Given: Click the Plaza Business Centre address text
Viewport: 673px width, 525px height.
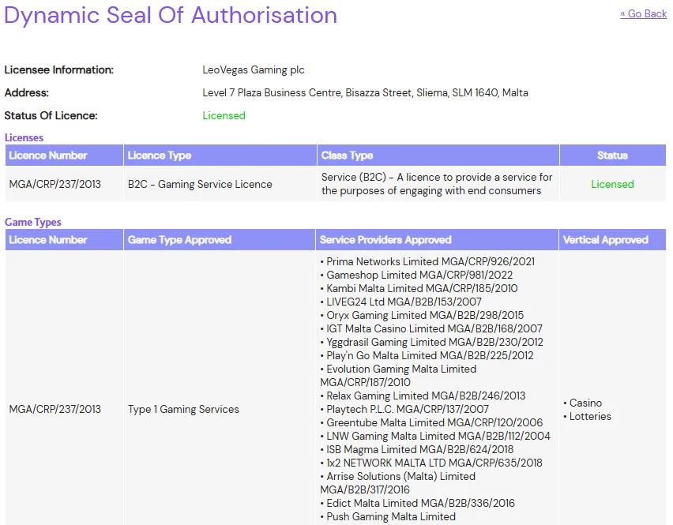Looking at the screenshot, I should [365, 92].
